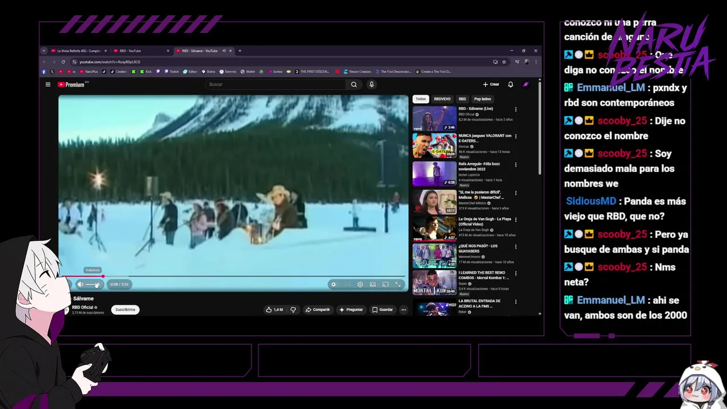Screen dimensions: 727x409
Task: Open options menu for MasterChef Melissa video
Action: [x=516, y=193]
